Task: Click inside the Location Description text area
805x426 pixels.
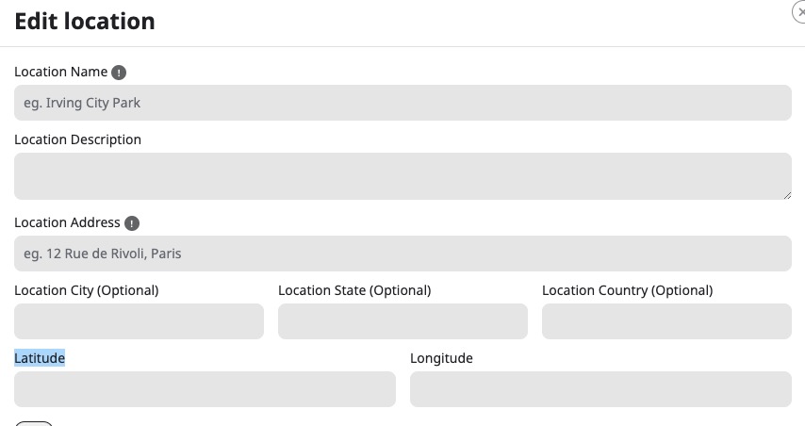Action: [402, 176]
